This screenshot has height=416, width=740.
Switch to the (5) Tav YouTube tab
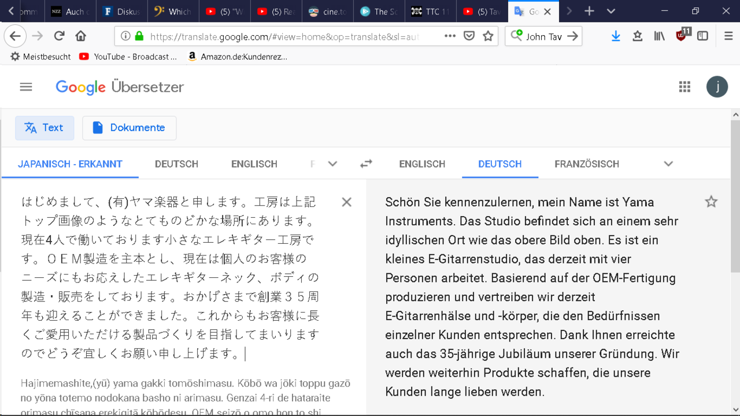[482, 11]
